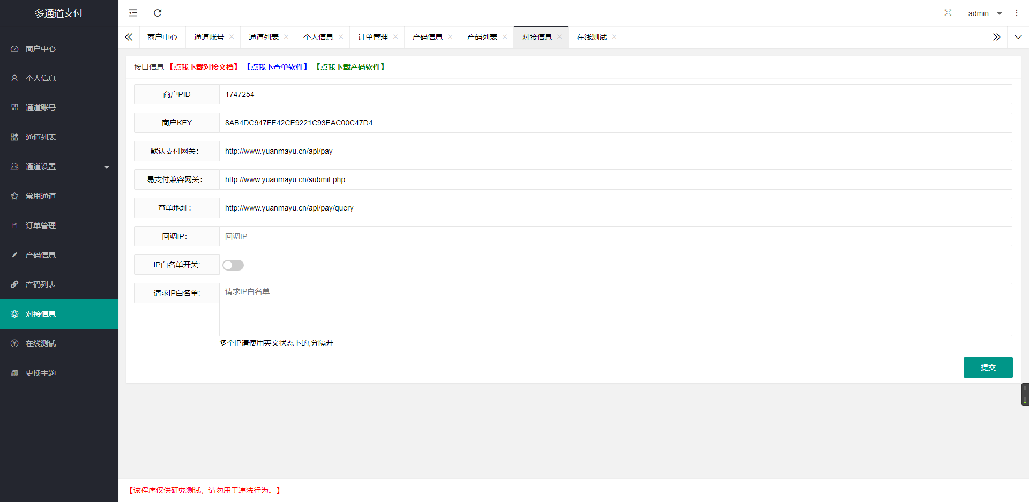Open the vertical three-dots more menu
1029x502 pixels.
click(x=1016, y=13)
